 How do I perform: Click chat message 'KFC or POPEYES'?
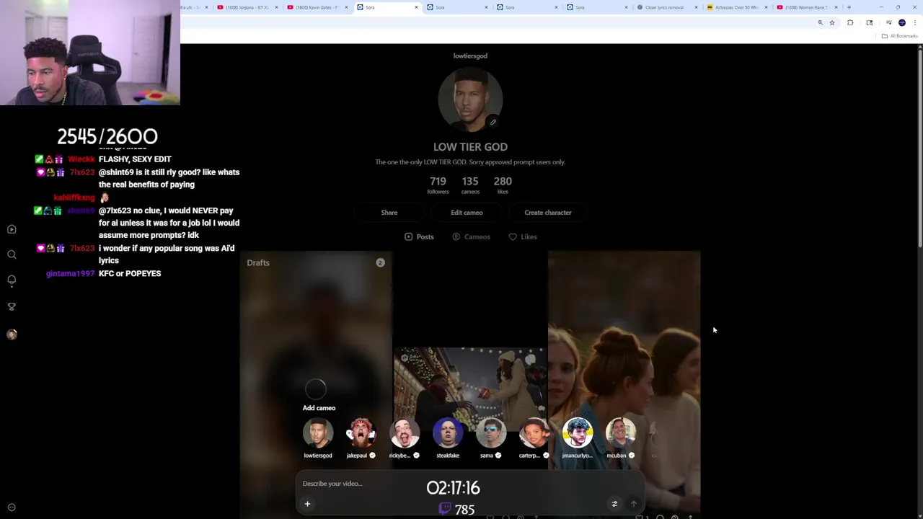click(130, 273)
